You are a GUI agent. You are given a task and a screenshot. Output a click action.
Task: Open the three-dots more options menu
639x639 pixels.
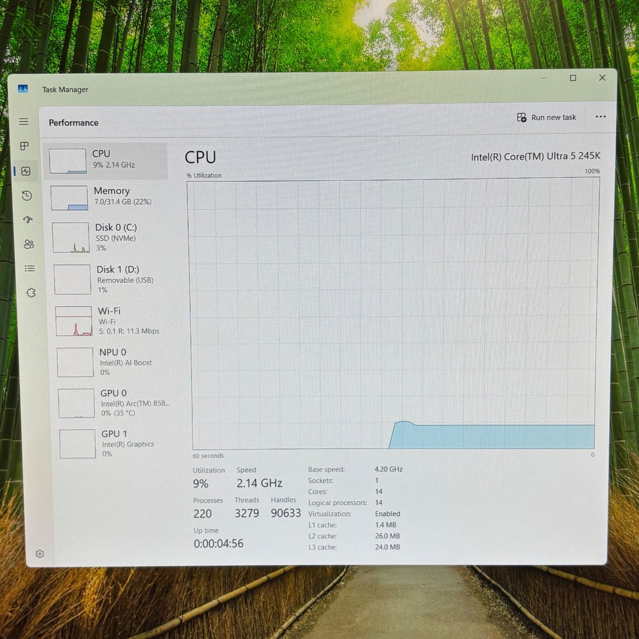click(601, 117)
